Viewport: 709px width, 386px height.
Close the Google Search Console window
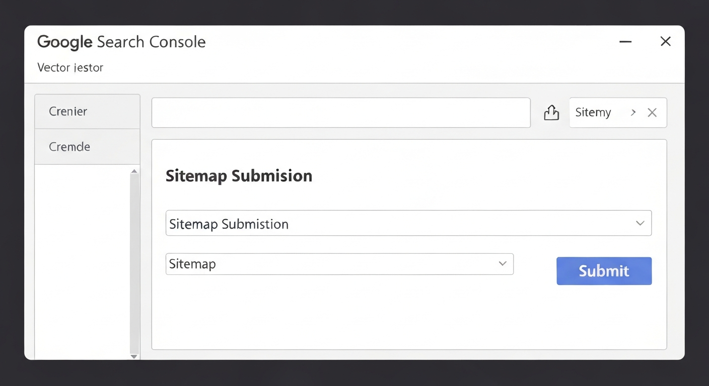[665, 42]
